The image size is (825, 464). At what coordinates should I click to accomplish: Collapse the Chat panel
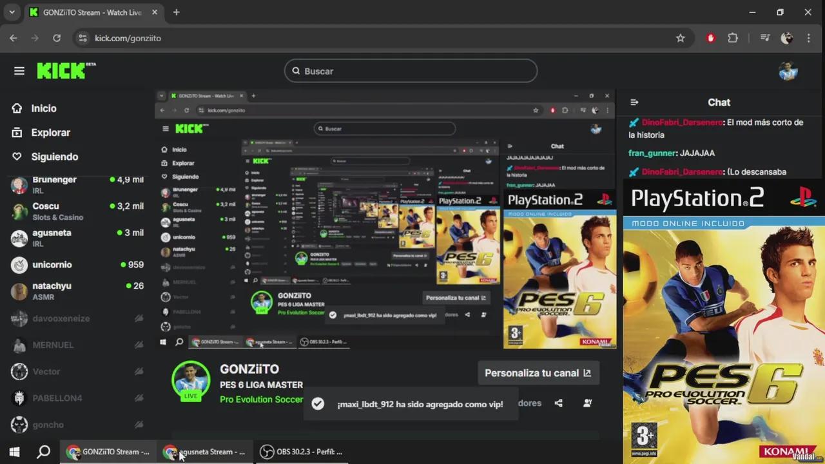[634, 102]
